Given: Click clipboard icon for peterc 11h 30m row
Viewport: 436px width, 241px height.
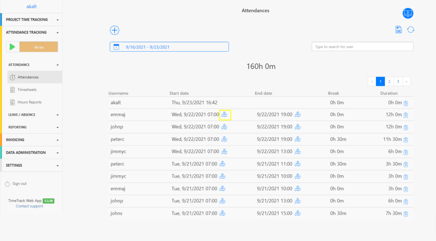Looking at the screenshot, I should (406, 140).
